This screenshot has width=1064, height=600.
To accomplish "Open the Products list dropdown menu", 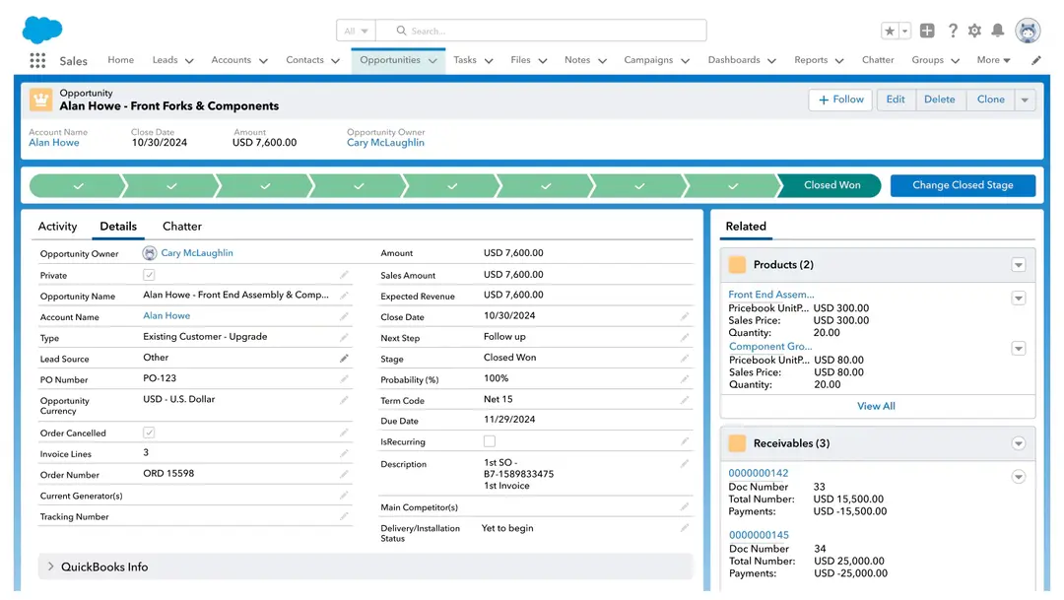I will pyautogui.click(x=1019, y=265).
